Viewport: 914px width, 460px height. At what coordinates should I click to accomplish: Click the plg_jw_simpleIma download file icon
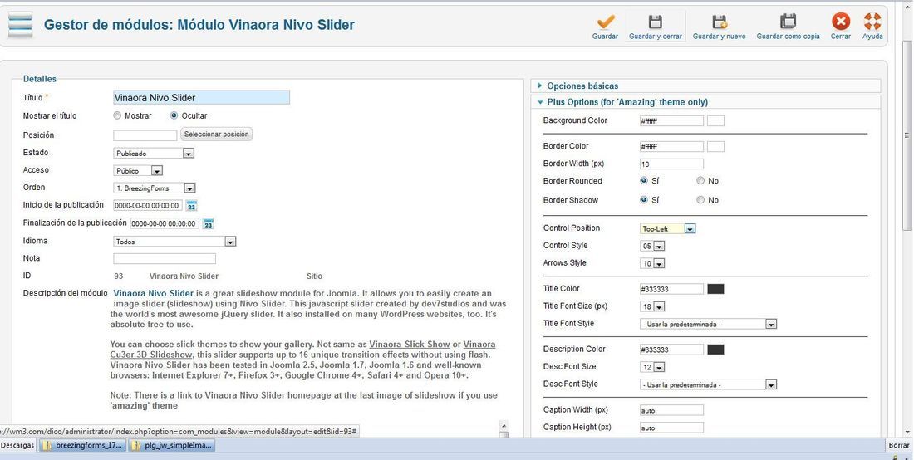click(136, 446)
